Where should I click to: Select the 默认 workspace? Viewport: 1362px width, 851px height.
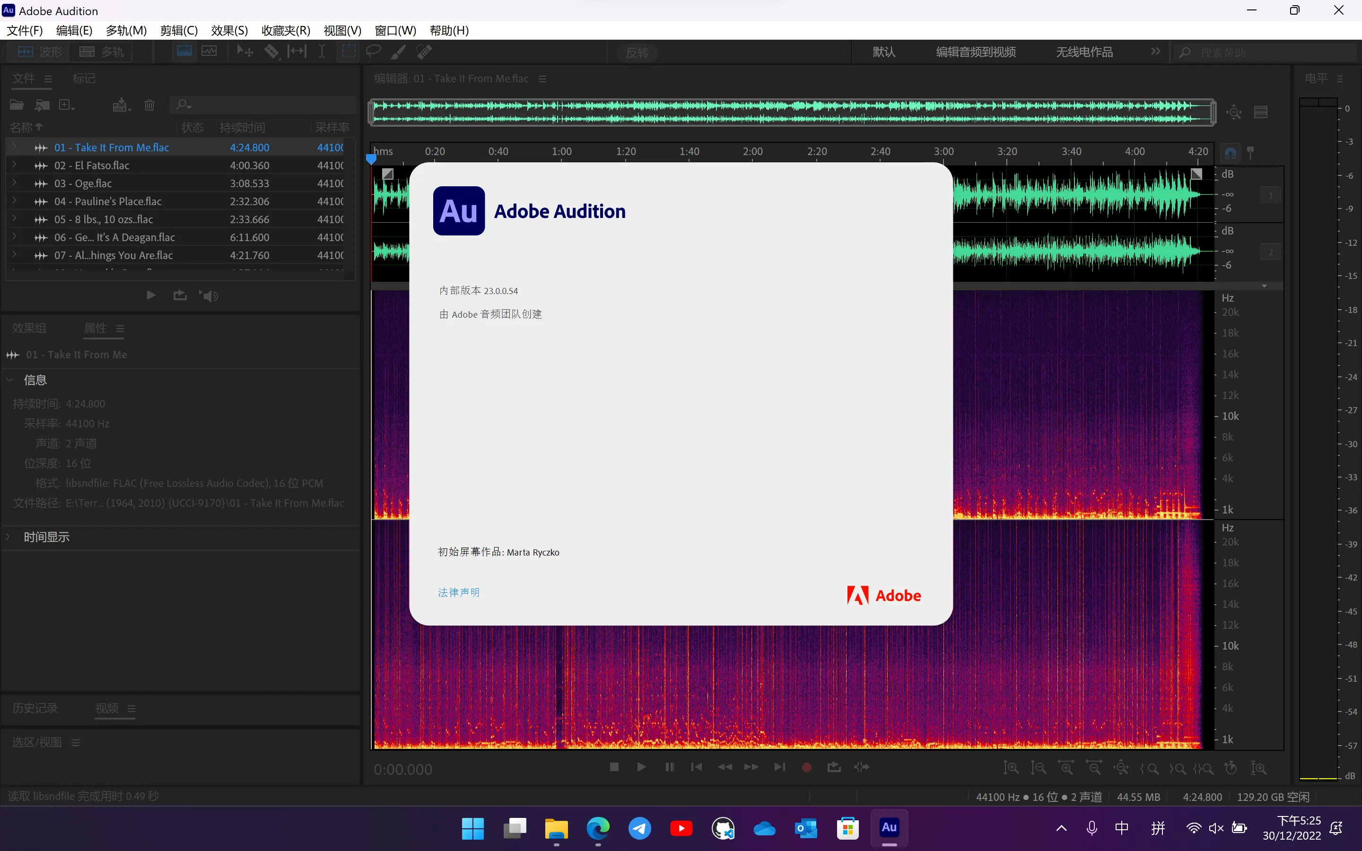pos(883,52)
